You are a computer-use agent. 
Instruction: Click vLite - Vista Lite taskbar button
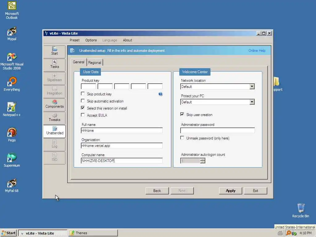pyautogui.click(x=43, y=233)
